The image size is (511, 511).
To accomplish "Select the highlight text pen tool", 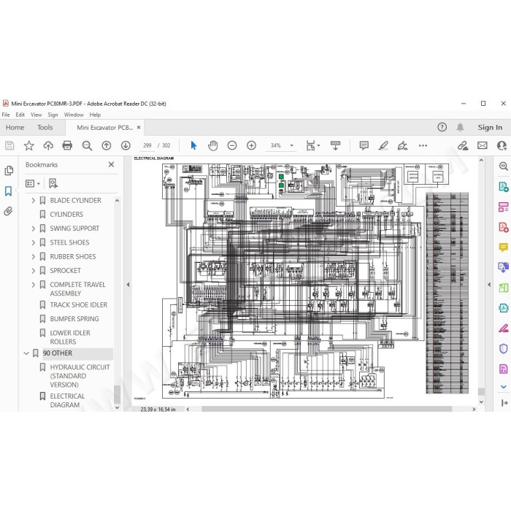I will [383, 145].
